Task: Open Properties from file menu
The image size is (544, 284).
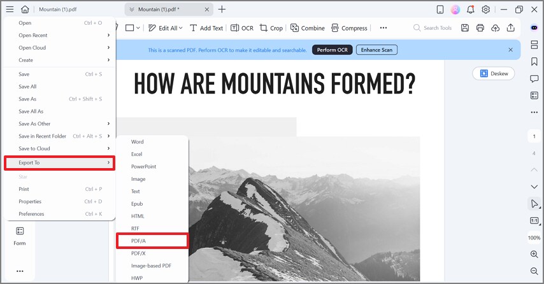Action: [x=60, y=202]
